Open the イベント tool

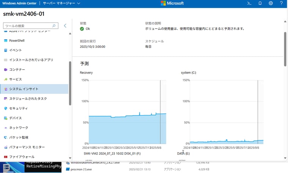(x=34, y=50)
